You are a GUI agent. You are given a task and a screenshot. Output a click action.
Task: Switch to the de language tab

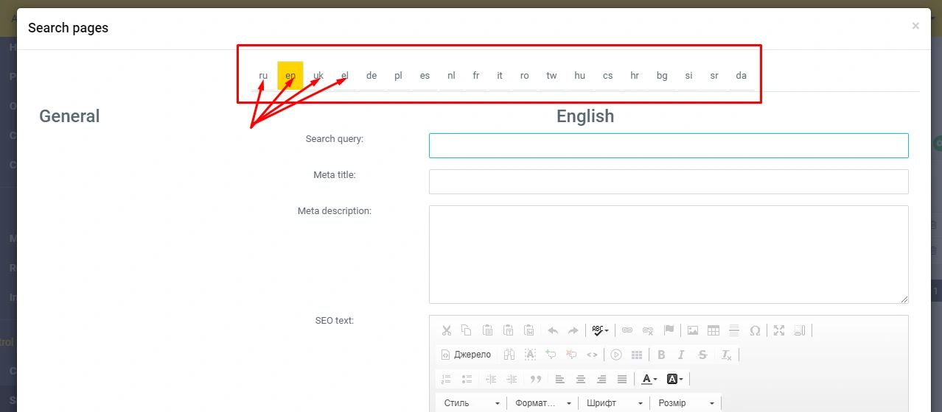pyautogui.click(x=371, y=76)
